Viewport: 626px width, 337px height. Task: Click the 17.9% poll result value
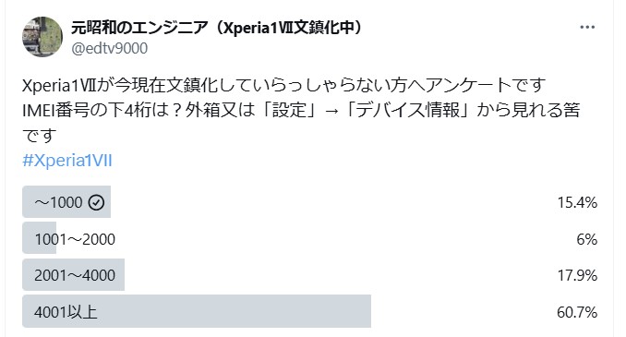(x=577, y=275)
